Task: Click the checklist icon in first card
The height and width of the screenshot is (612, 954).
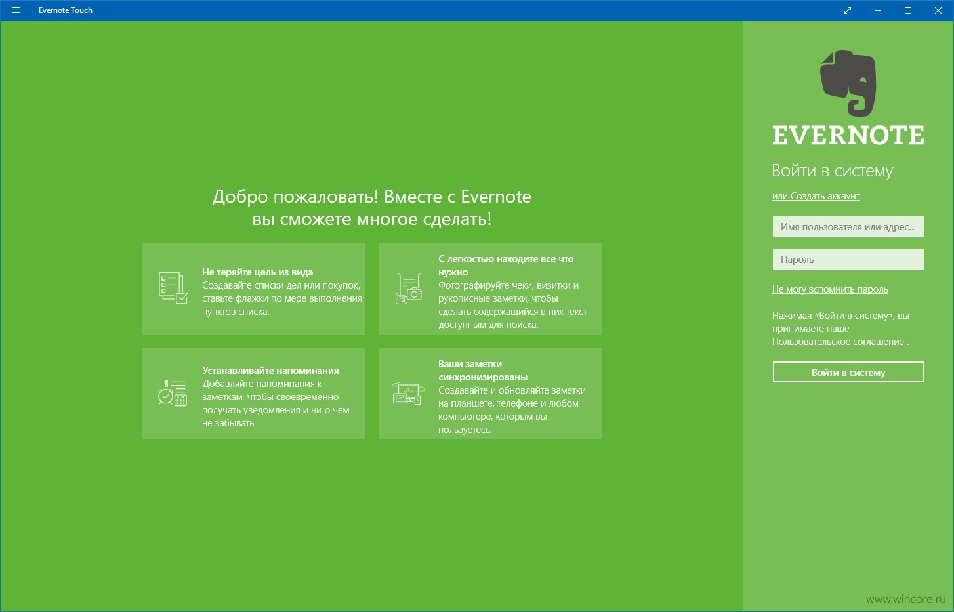Action: click(x=173, y=288)
